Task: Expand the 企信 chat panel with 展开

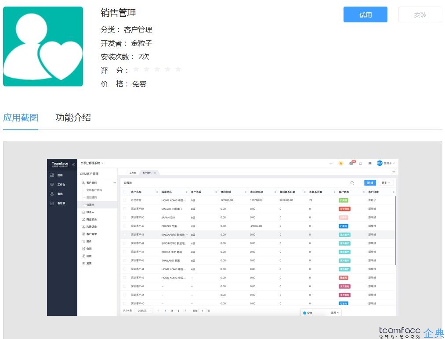Action: pos(335,313)
